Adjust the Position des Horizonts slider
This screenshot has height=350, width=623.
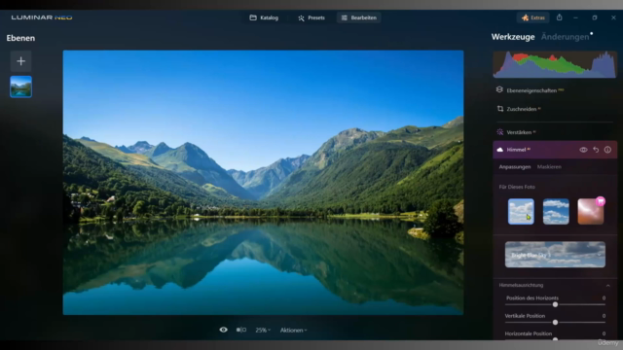(555, 304)
